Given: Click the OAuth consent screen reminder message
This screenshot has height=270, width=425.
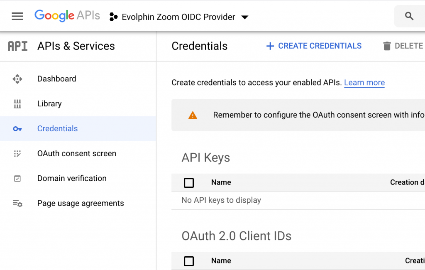Looking at the screenshot, I should click(319, 115).
